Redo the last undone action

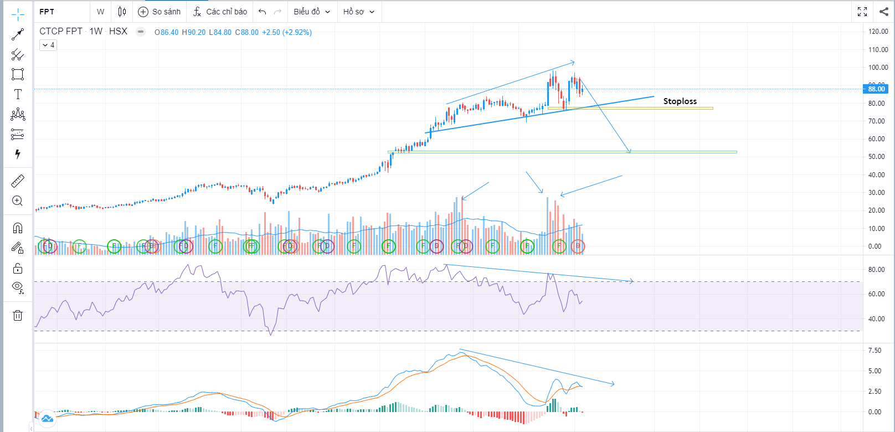click(x=277, y=12)
